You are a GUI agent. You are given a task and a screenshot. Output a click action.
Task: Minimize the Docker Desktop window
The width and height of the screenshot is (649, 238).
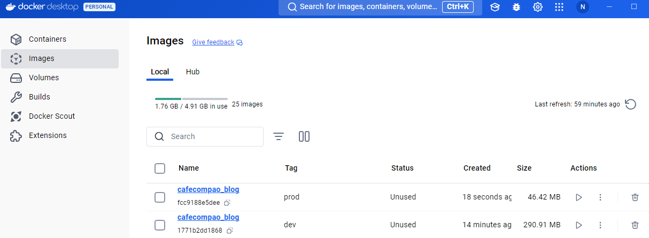610,7
